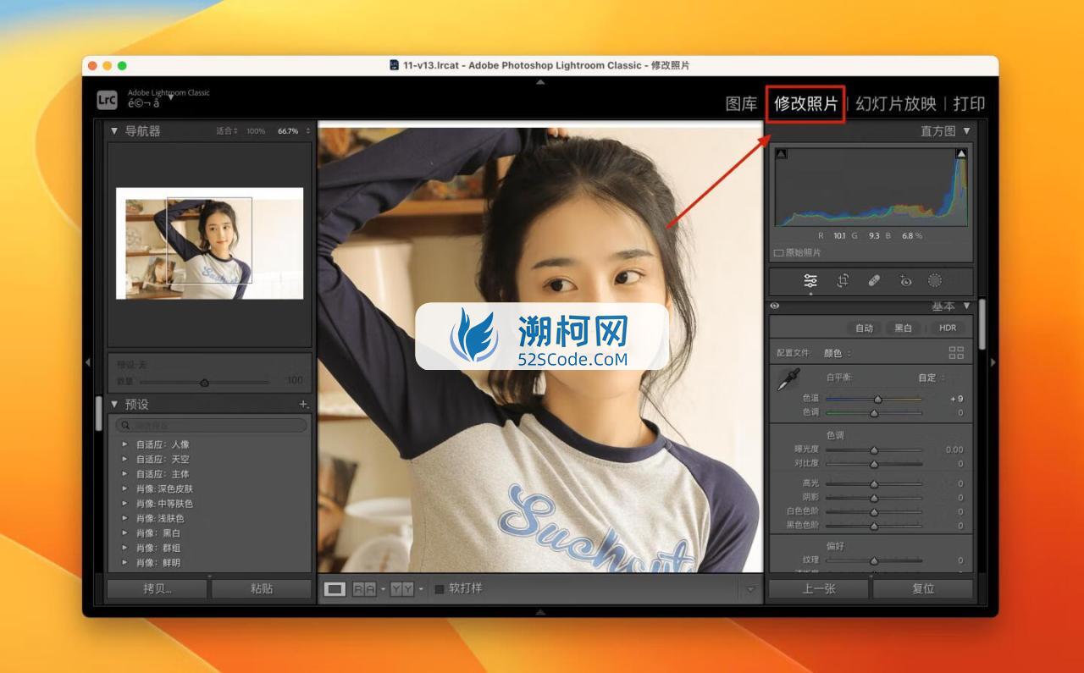1084x673 pixels.
Task: Hide the top module picker via arrow
Action: click(x=540, y=82)
